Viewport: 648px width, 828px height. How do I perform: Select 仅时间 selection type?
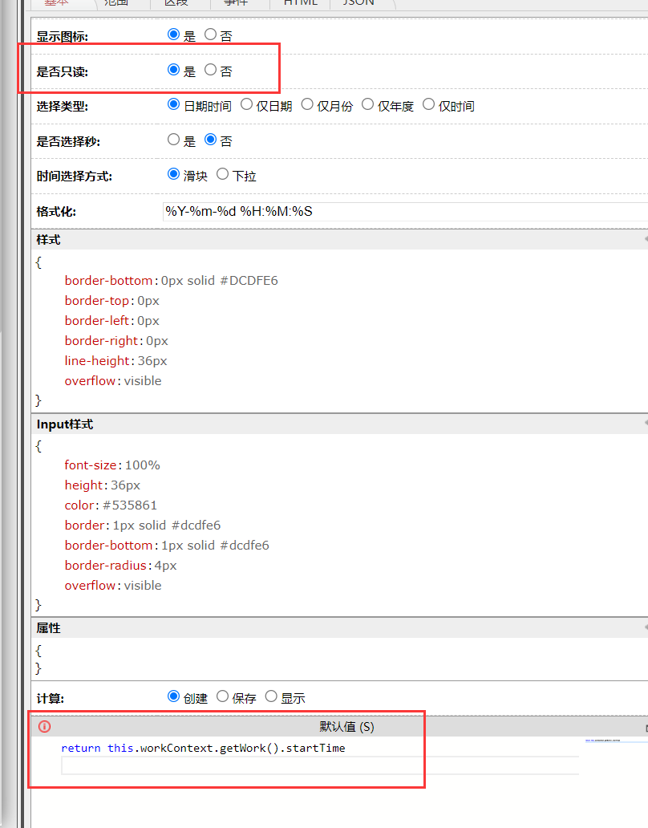click(429, 104)
